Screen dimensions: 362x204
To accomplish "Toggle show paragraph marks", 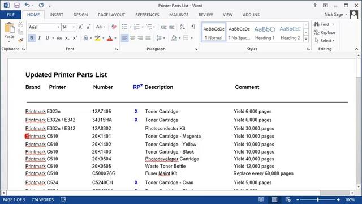I will (193, 27).
